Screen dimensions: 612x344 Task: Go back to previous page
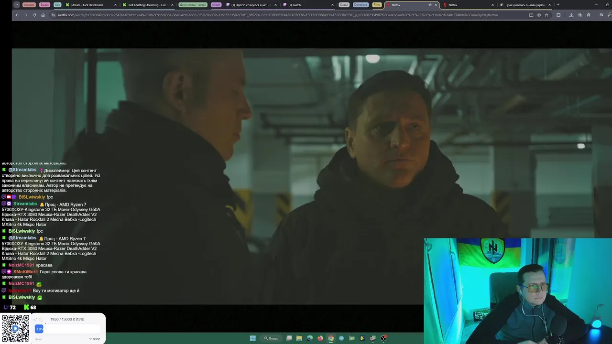pos(17,15)
